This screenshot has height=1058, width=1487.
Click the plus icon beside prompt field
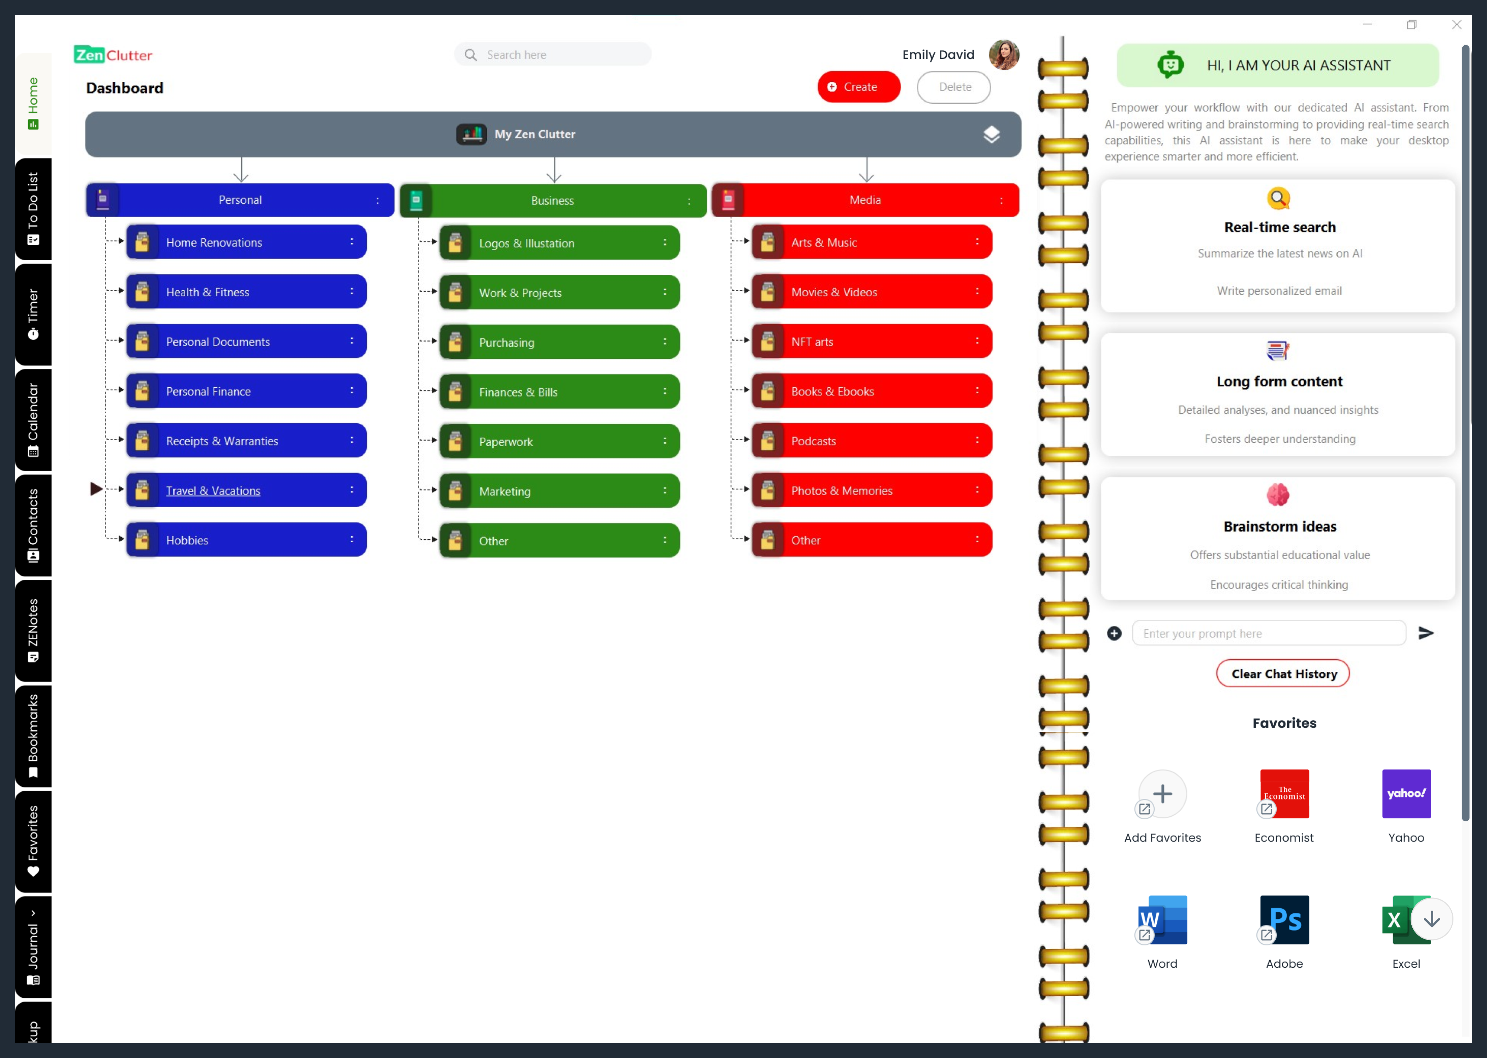(1114, 633)
